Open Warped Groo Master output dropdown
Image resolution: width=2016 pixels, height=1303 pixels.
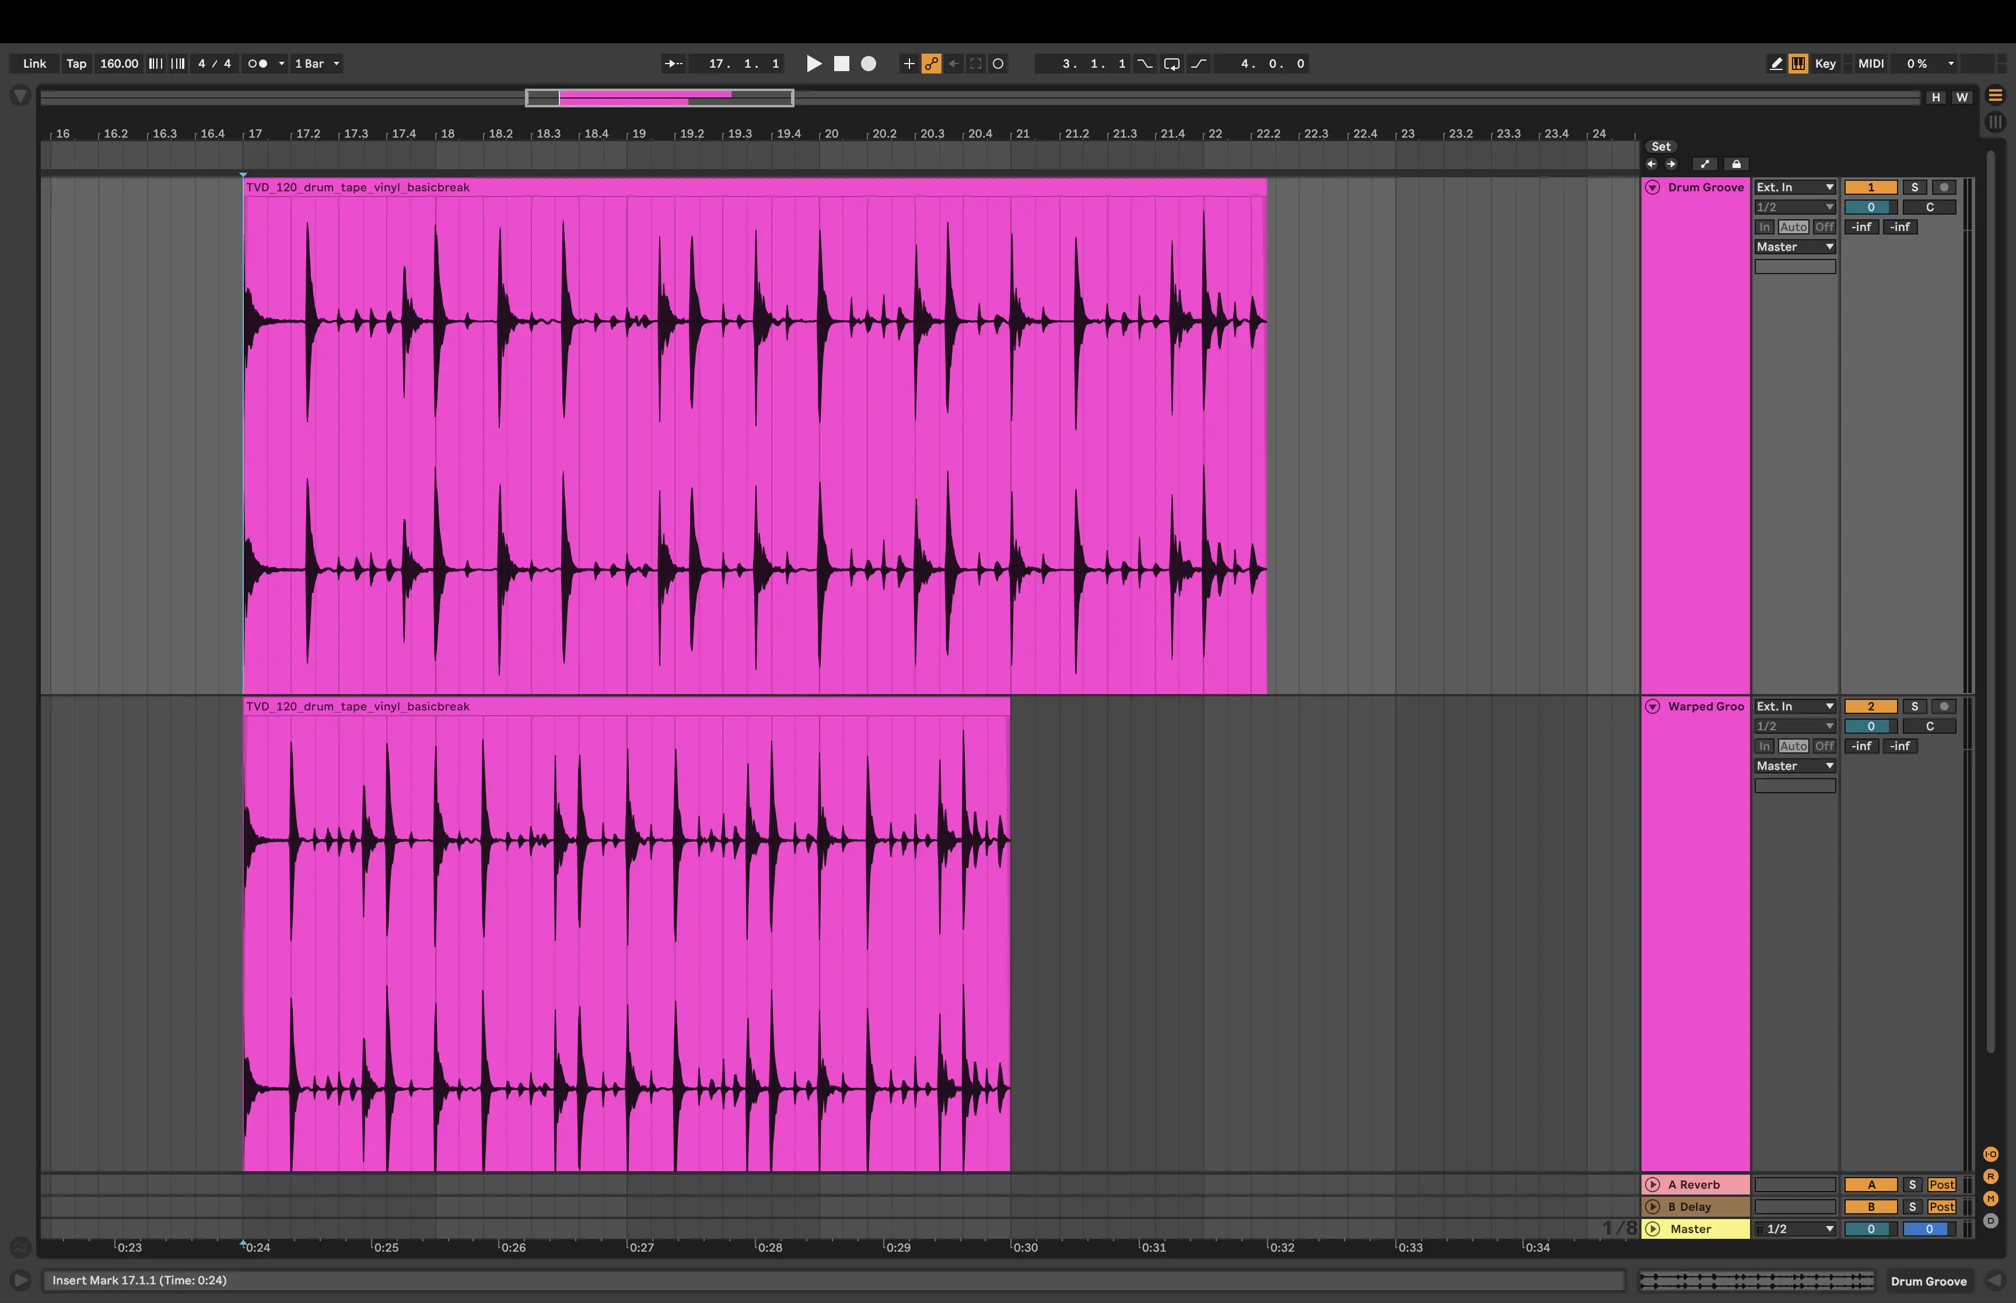(1794, 766)
